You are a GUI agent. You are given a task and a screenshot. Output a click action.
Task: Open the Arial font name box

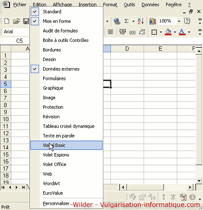tap(16, 32)
